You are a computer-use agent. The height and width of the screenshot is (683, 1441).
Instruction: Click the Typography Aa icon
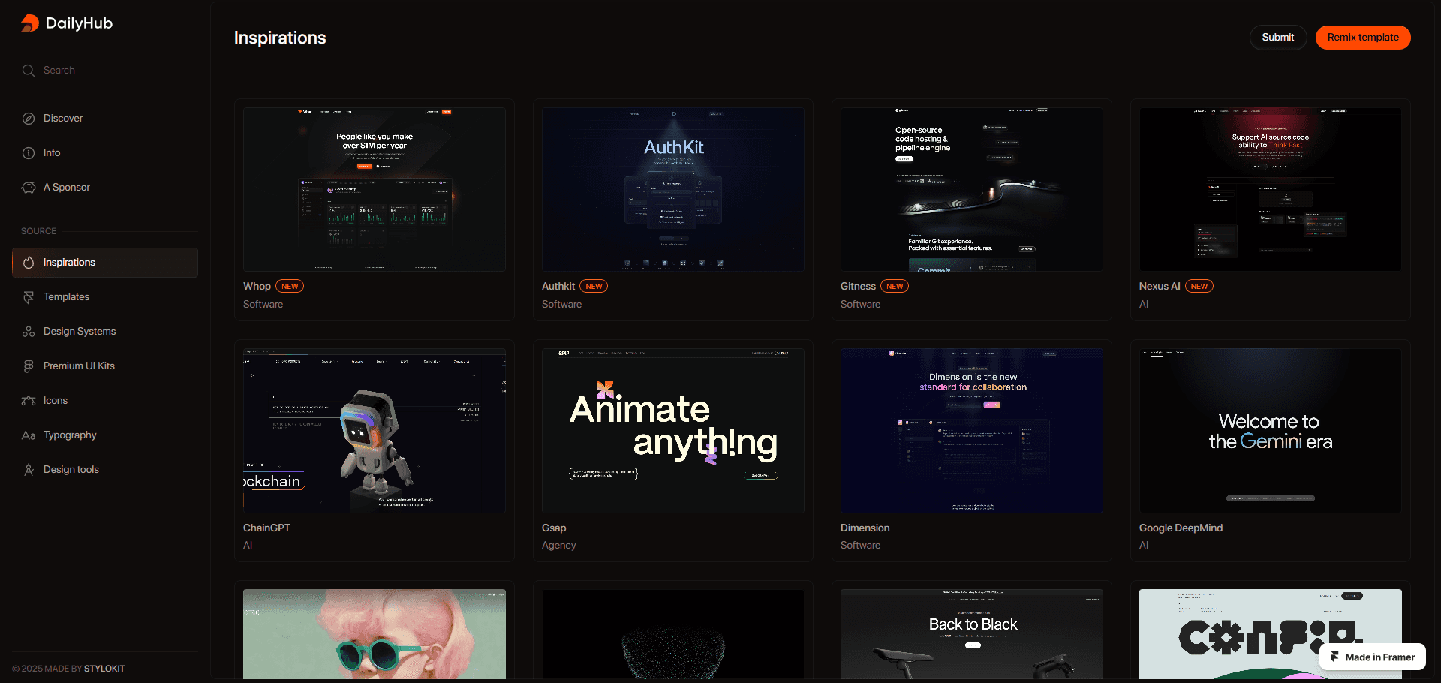[29, 435]
